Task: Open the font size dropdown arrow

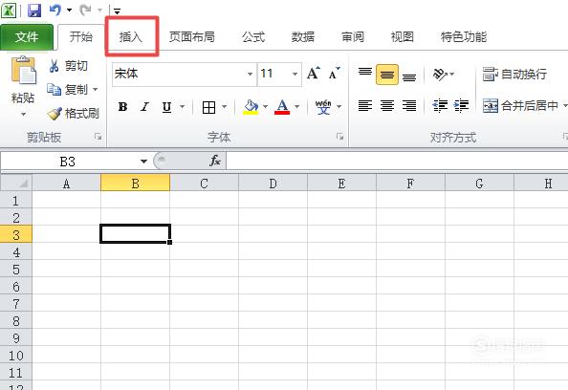Action: click(x=295, y=74)
